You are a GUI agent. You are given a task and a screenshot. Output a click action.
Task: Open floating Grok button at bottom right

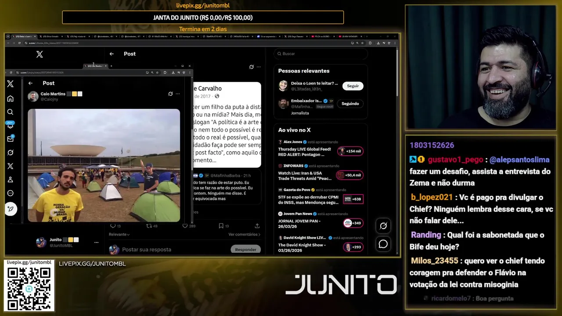(x=383, y=226)
